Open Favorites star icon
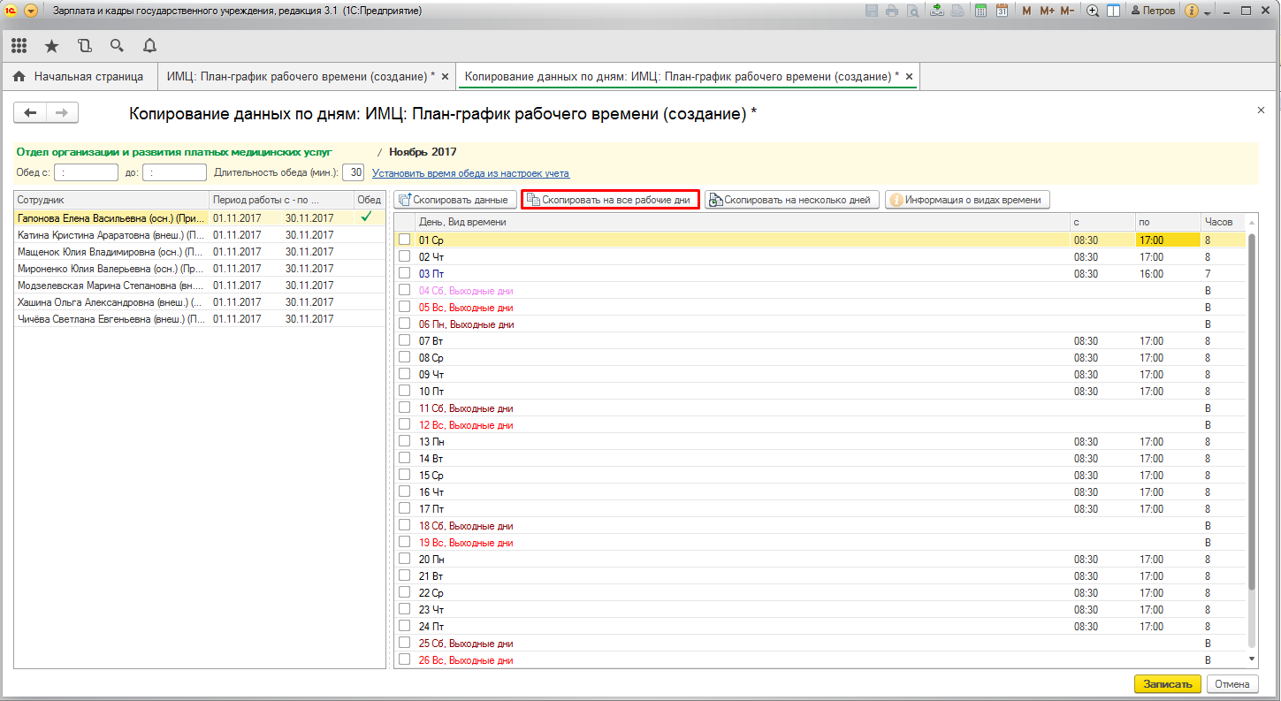This screenshot has height=701, width=1281. click(x=51, y=46)
